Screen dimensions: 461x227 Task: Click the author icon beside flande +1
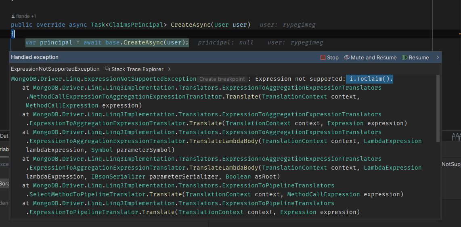tap(13, 16)
